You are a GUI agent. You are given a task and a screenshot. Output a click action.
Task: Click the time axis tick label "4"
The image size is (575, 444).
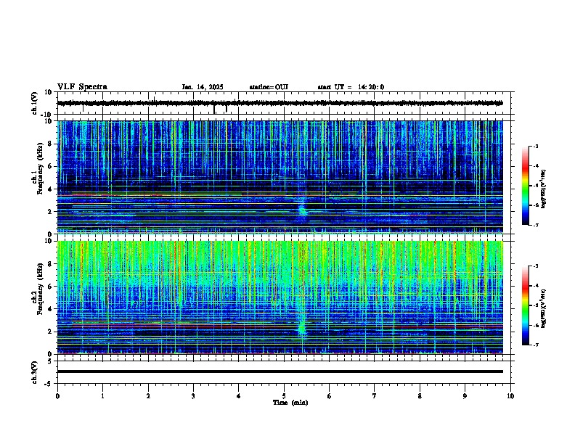(239, 396)
